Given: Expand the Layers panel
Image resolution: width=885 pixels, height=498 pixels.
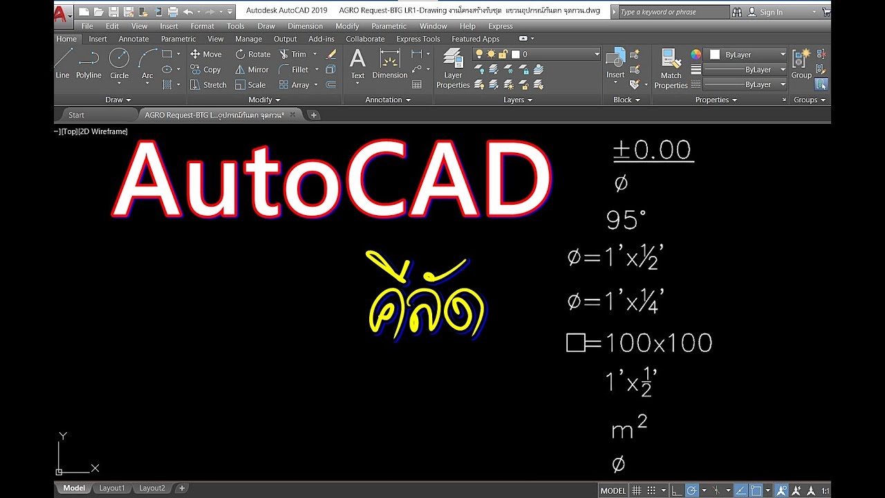Looking at the screenshot, I should (518, 100).
